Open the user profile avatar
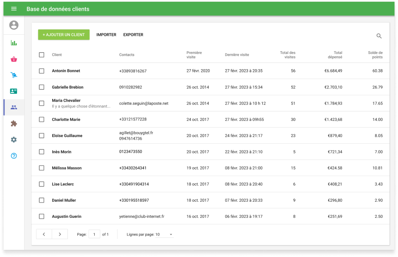This screenshot has height=257, width=398. [x=14, y=25]
